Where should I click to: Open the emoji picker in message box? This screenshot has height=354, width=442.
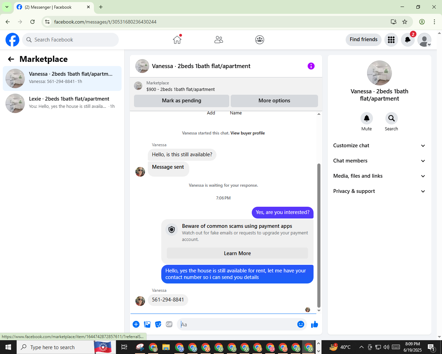coord(301,324)
